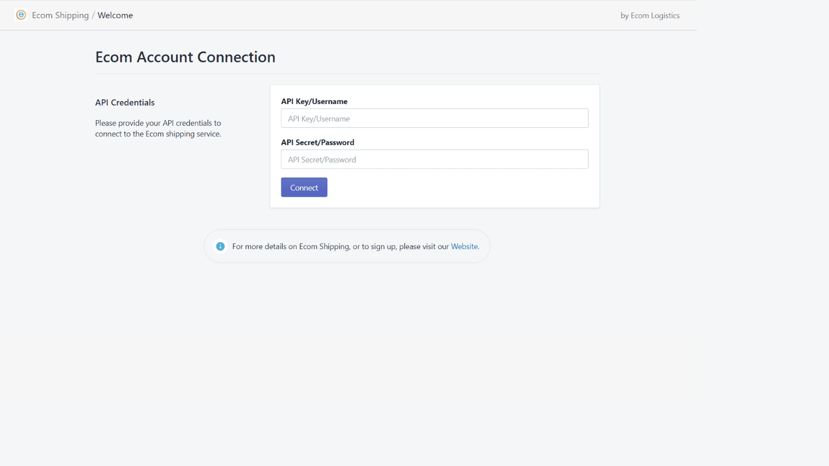The height and width of the screenshot is (466, 829).
Task: Select the circular 'e' brand icon in header
Action: 21,15
